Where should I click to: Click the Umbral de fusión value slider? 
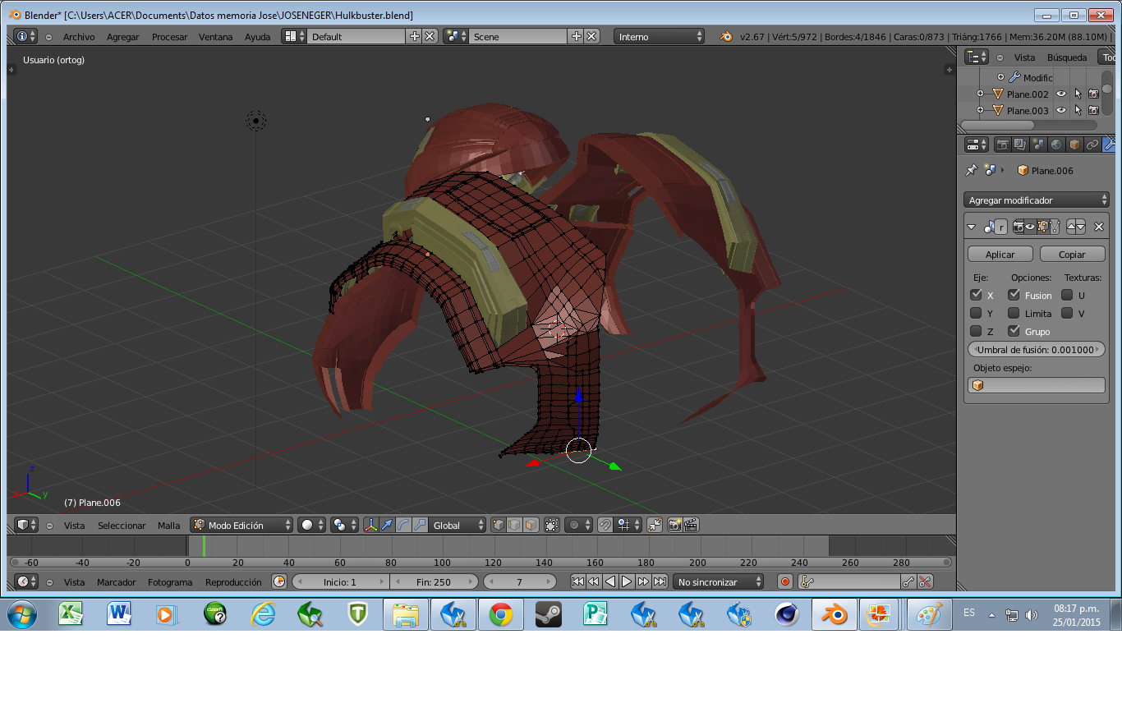1037,349
